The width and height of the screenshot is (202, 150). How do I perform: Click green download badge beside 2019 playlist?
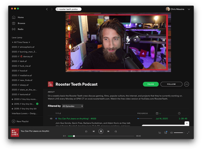[x=37, y=104]
